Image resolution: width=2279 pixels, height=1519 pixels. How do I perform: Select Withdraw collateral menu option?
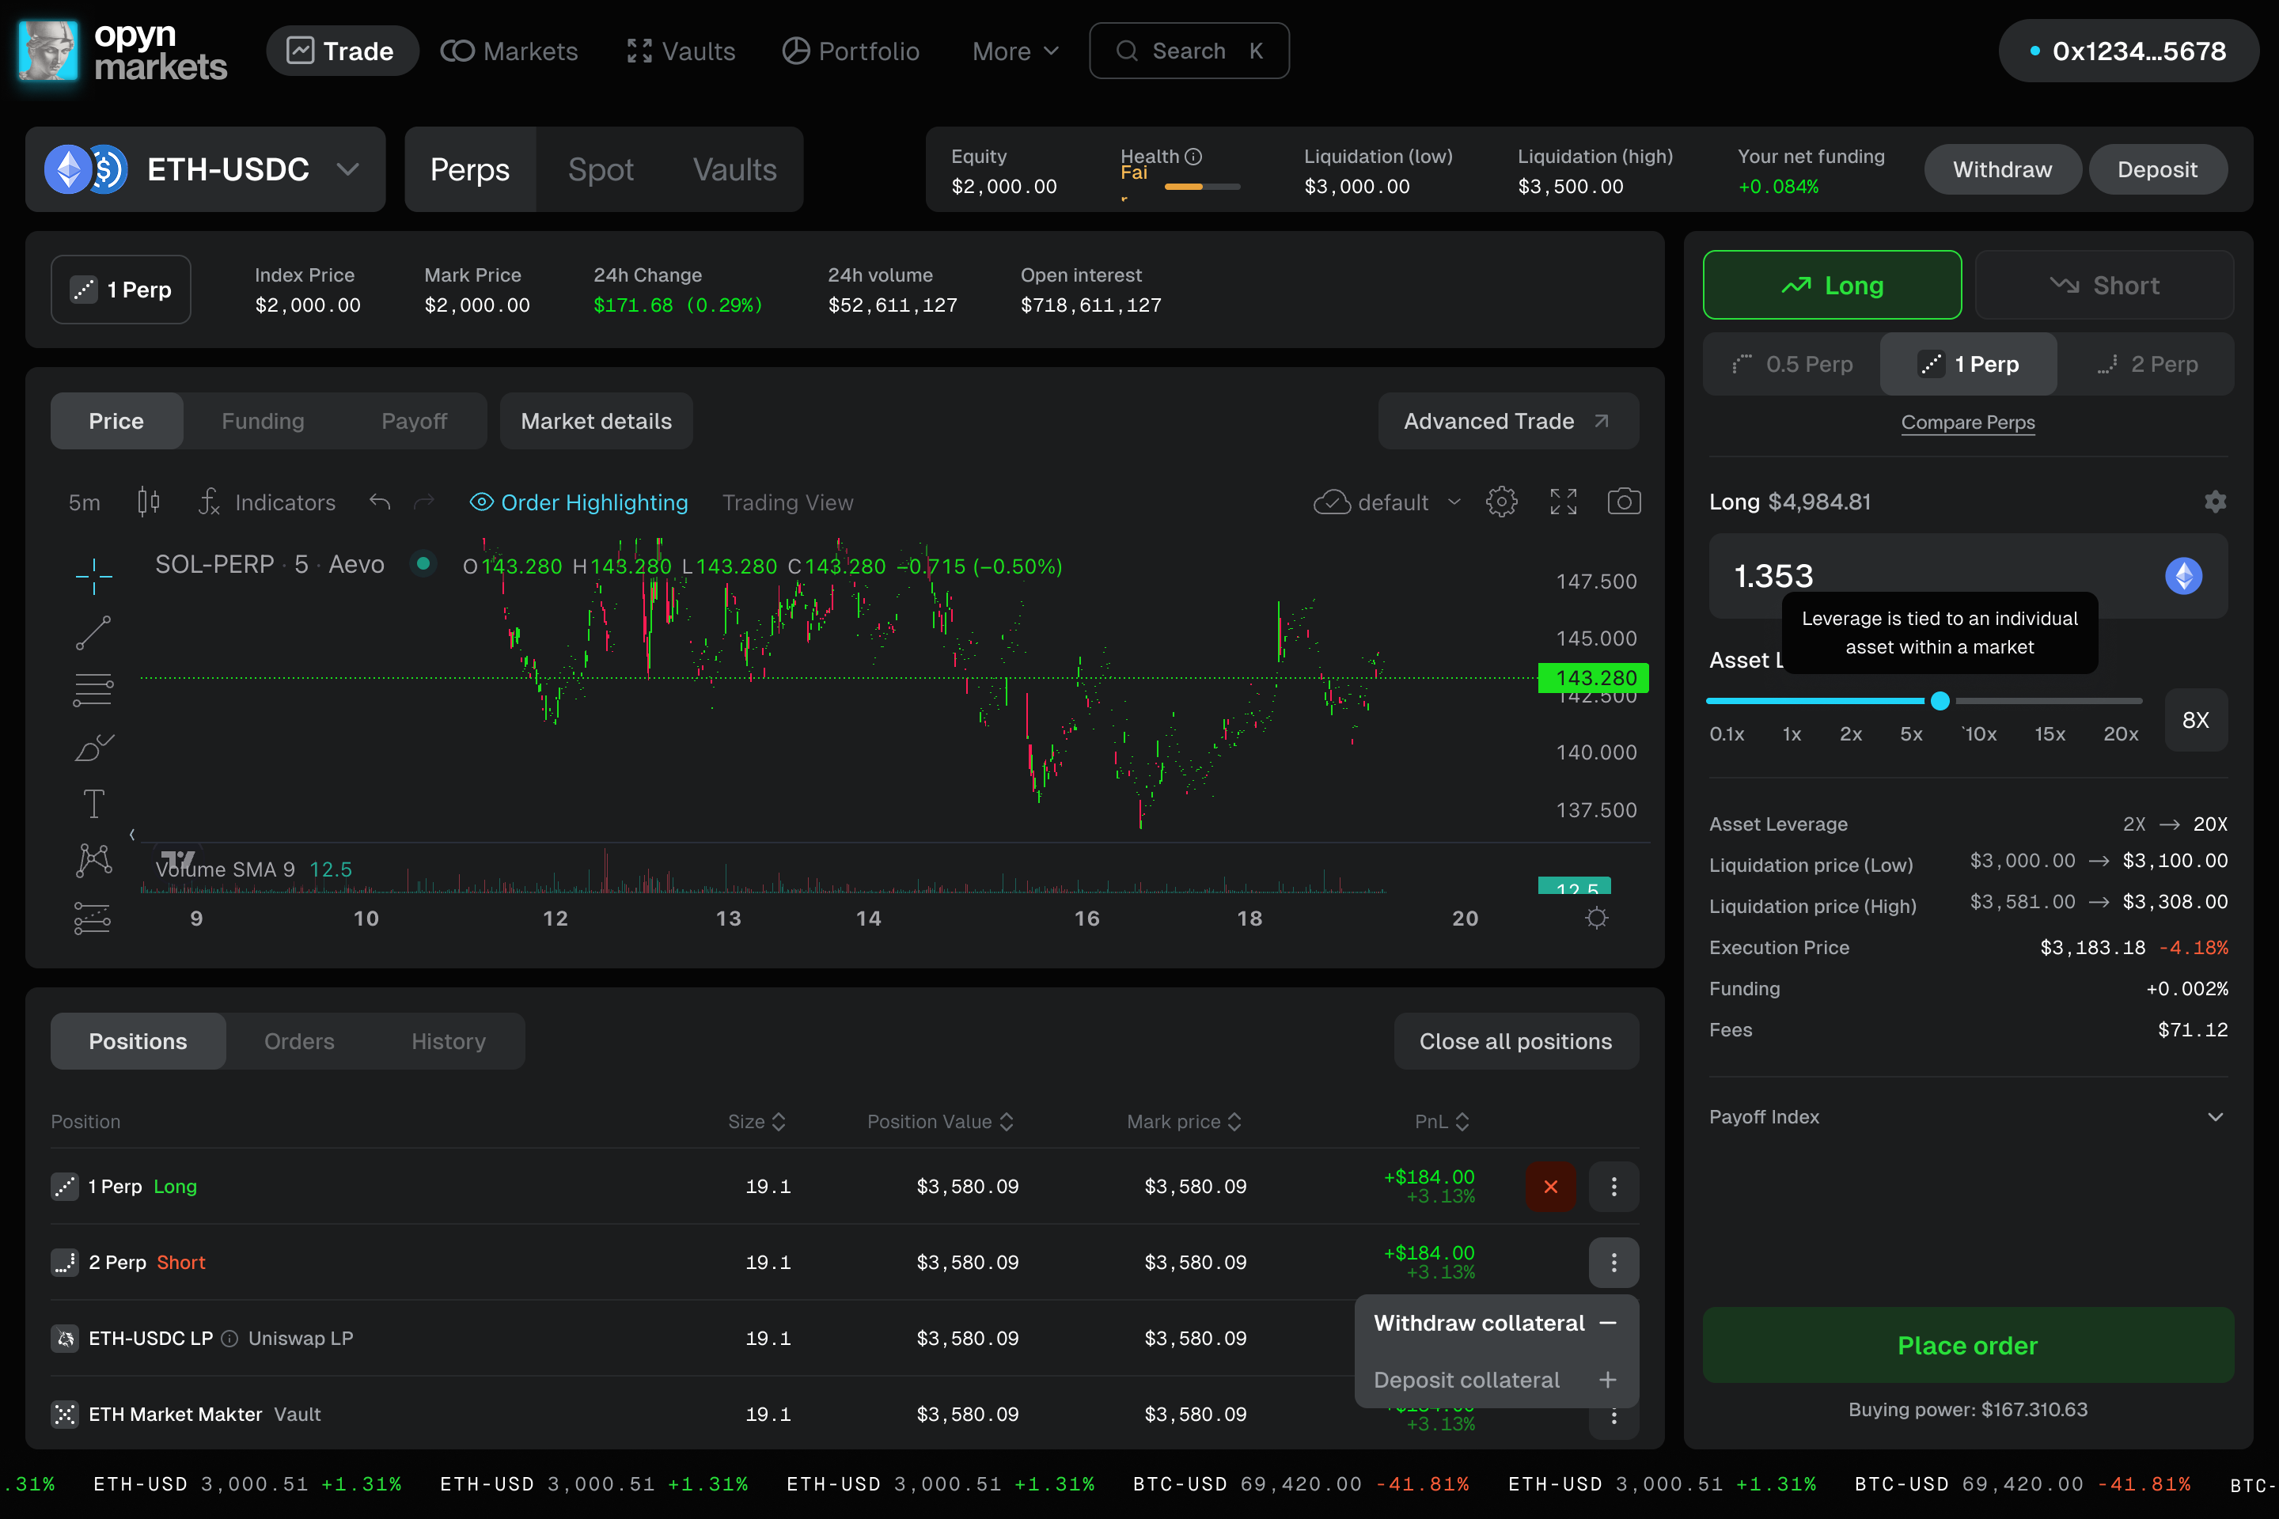(1496, 1324)
